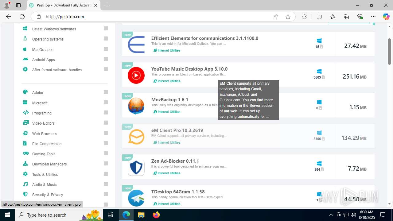
Task: Open the notification center
Action: point(383,215)
